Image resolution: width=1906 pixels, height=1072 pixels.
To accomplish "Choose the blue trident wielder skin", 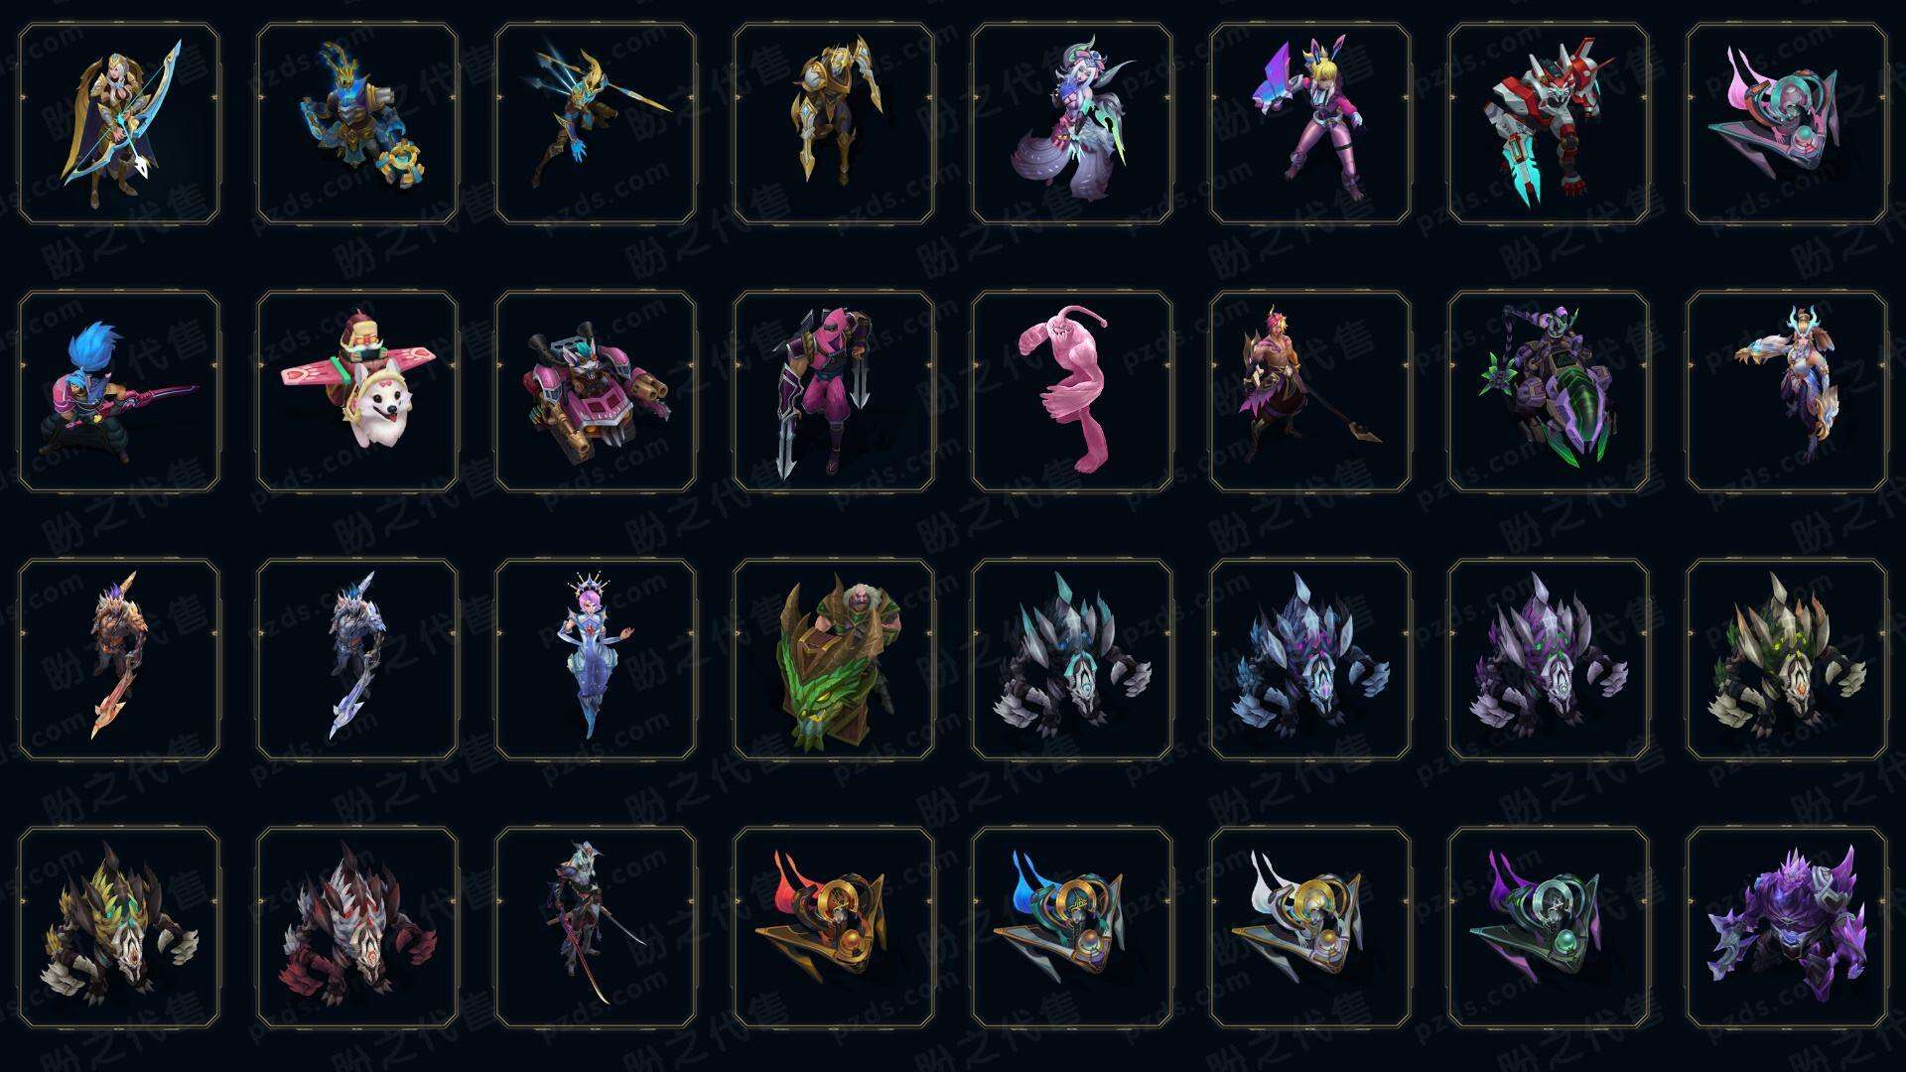I will point(596,123).
